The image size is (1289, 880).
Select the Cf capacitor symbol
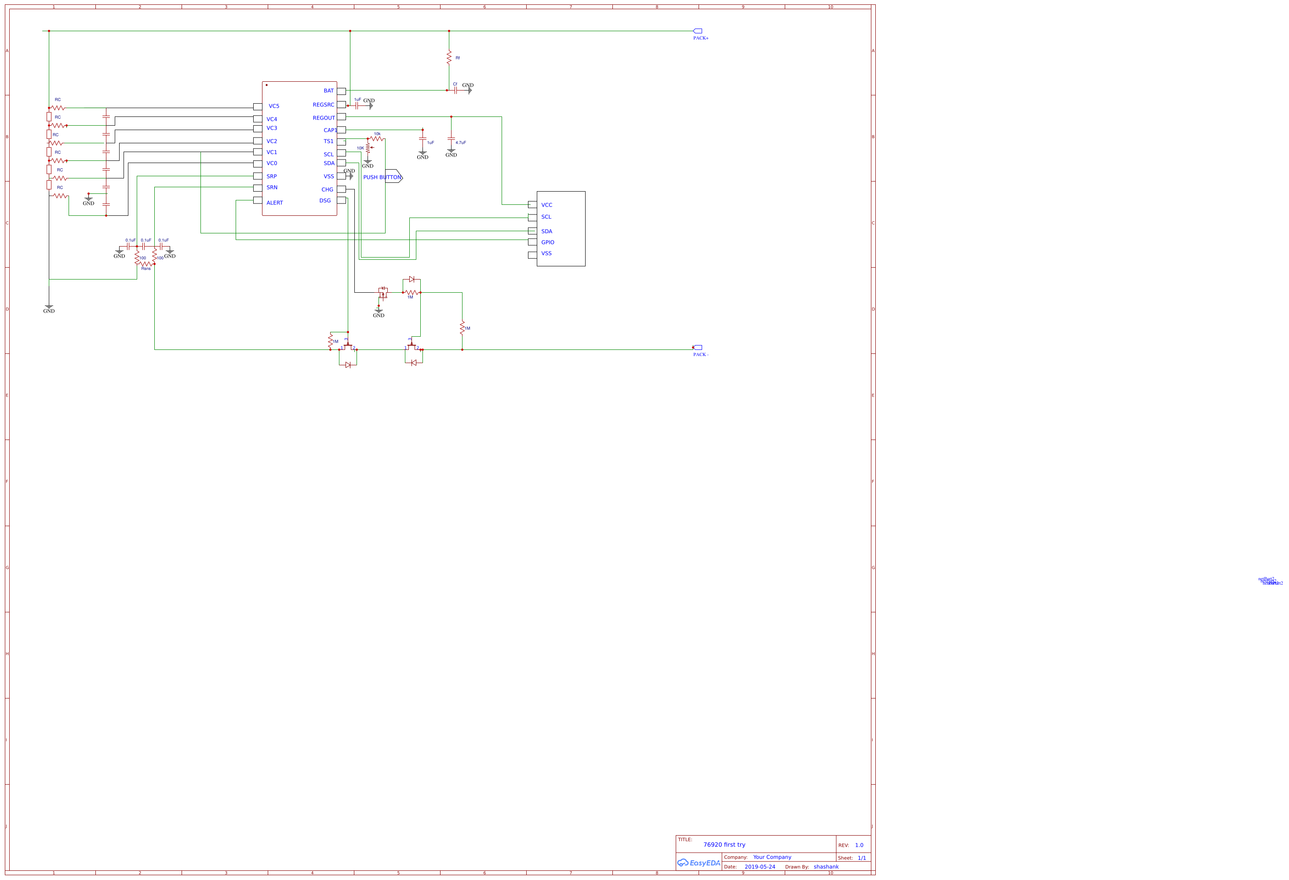pyautogui.click(x=455, y=90)
